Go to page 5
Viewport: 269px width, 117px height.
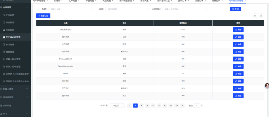click(159, 105)
